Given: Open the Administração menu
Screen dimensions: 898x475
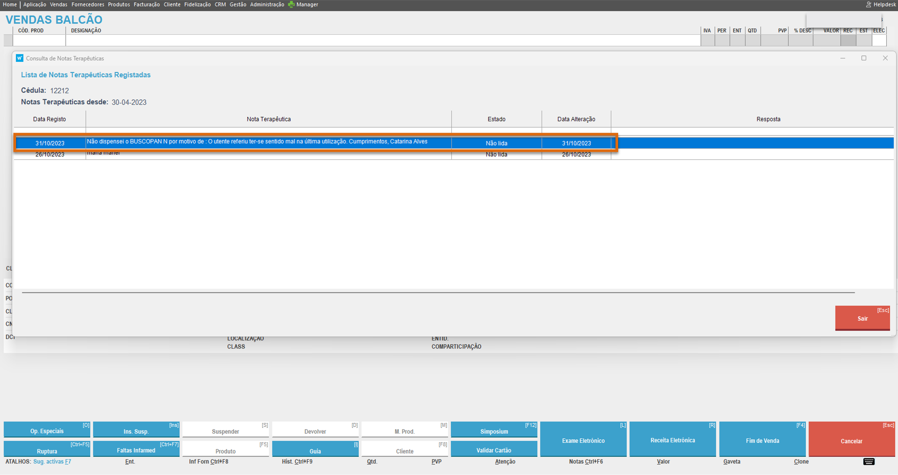Looking at the screenshot, I should click(267, 4).
